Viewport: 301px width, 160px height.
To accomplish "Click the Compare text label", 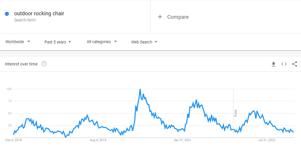I will coord(178,17).
